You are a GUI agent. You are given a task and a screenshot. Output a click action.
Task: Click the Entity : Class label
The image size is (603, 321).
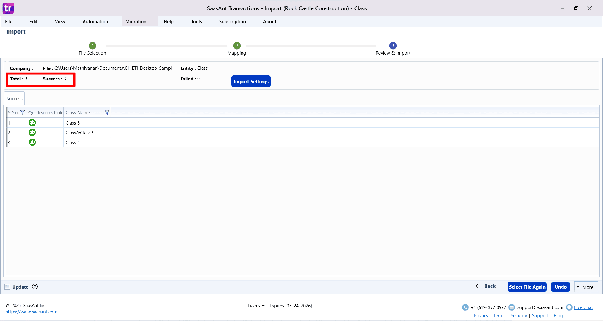pyautogui.click(x=194, y=68)
